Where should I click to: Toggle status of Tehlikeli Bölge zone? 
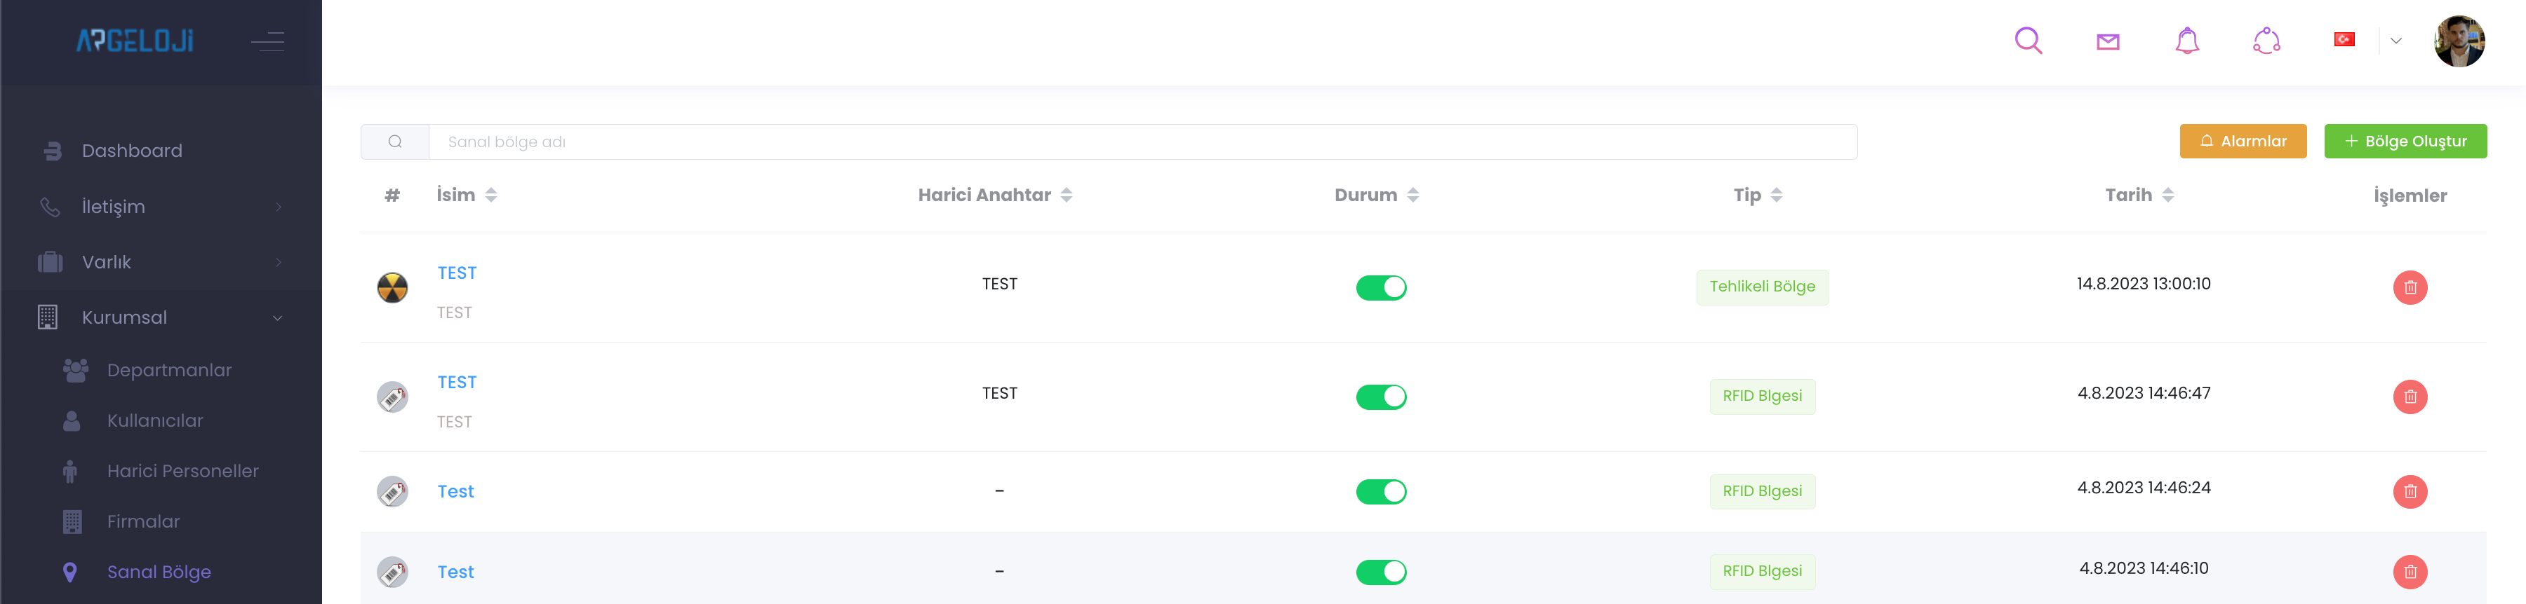pos(1381,288)
